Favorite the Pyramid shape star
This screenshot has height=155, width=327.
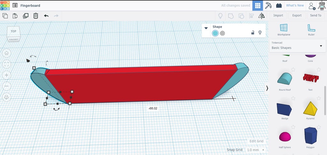point(318,98)
